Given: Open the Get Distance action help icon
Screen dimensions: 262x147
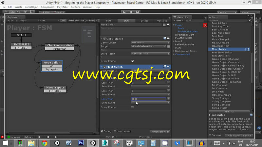Looking at the screenshot, I should click(x=165, y=39).
